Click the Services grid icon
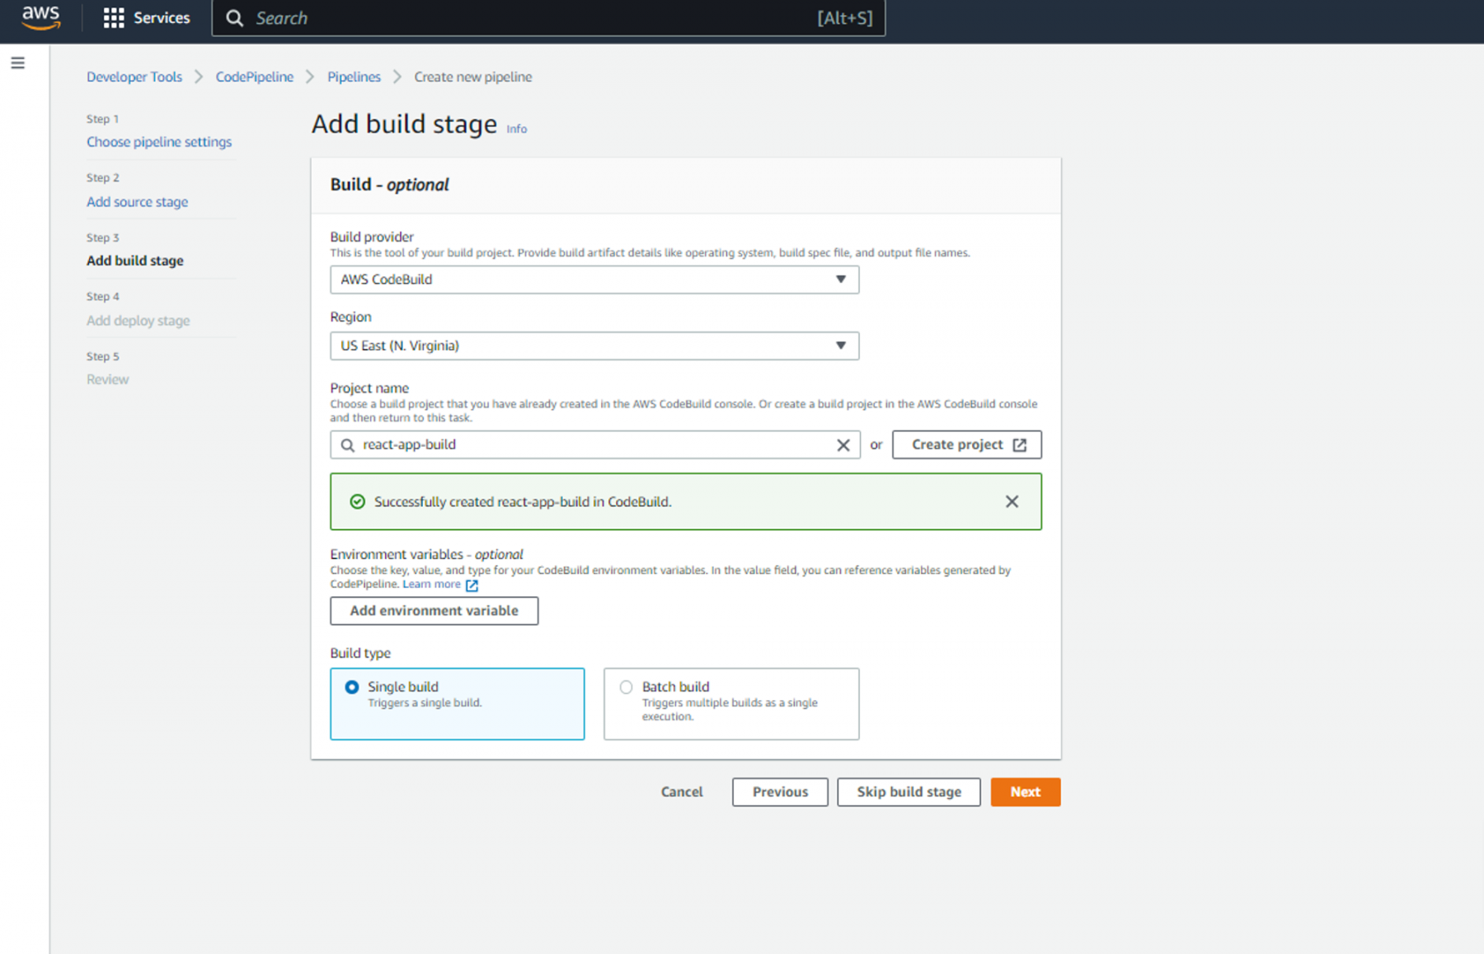The height and width of the screenshot is (954, 1484). (114, 17)
